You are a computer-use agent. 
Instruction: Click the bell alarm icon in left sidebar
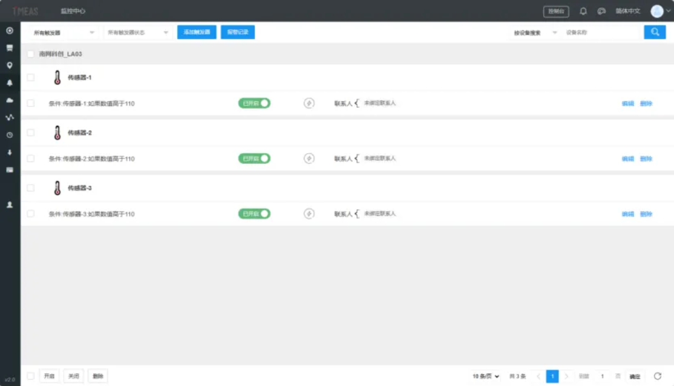point(10,83)
